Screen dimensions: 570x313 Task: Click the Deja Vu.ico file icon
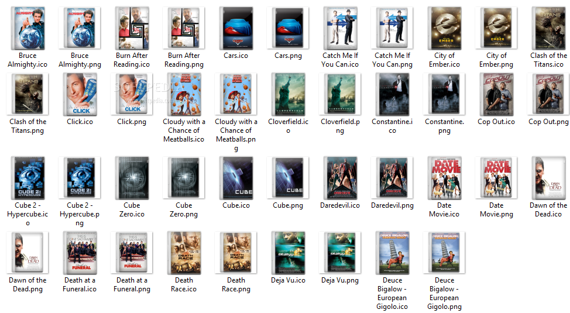(x=288, y=253)
